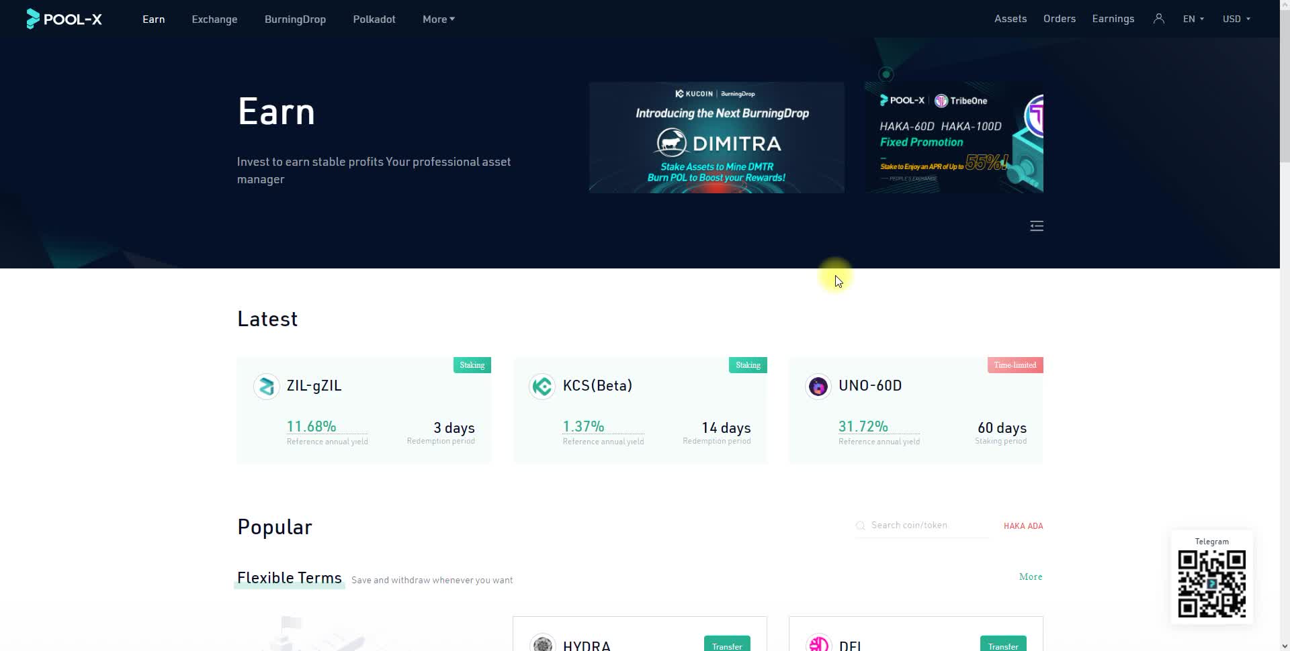
Task: Click the HYDRA coin icon
Action: (542, 644)
